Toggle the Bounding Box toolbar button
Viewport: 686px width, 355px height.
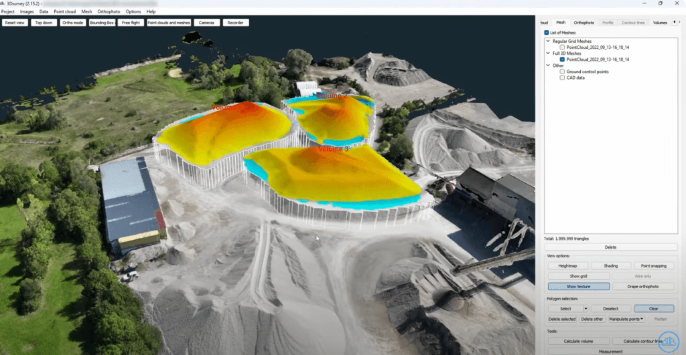pyautogui.click(x=102, y=23)
